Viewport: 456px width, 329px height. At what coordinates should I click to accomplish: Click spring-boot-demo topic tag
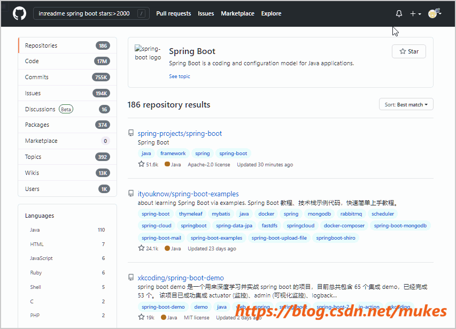point(163,307)
